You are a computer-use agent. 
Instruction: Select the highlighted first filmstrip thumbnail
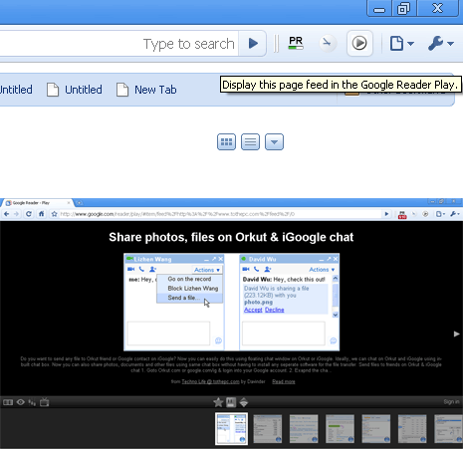(231, 428)
